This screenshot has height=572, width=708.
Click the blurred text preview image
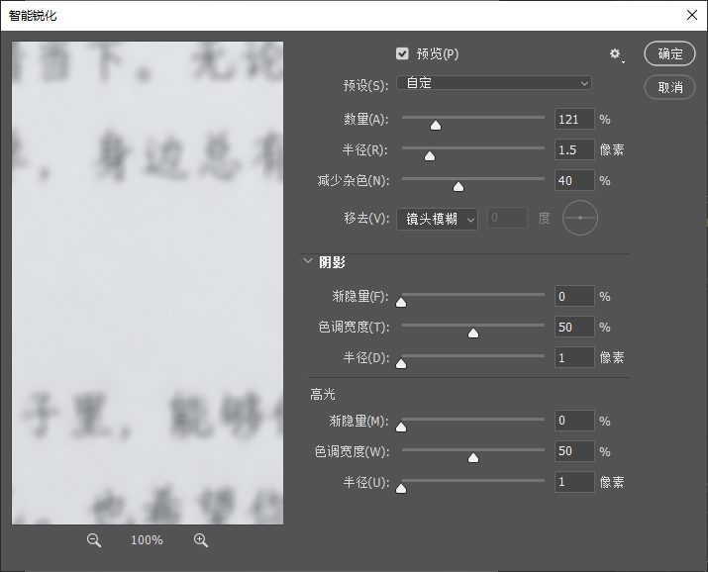tap(148, 283)
